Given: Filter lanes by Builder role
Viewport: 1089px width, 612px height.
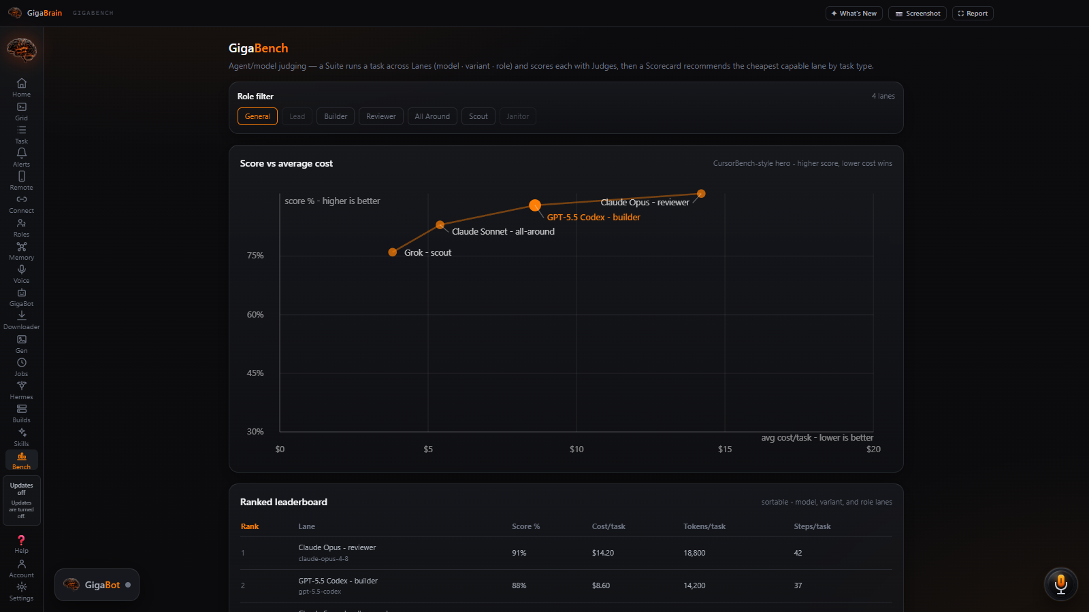Looking at the screenshot, I should 336,116.
